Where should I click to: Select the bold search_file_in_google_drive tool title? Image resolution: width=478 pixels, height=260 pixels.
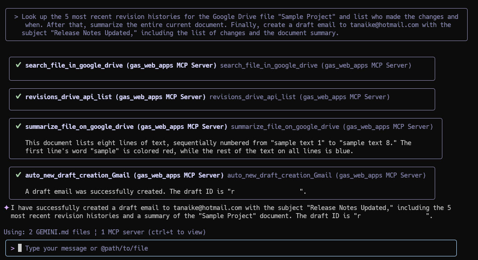[x=121, y=65]
